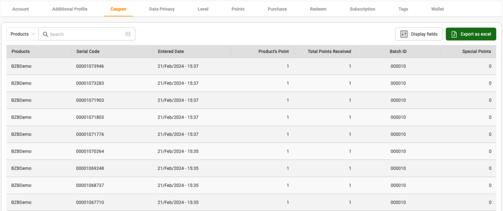This screenshot has width=503, height=211.
Task: Expand the Products dropdown selector
Action: (x=23, y=34)
